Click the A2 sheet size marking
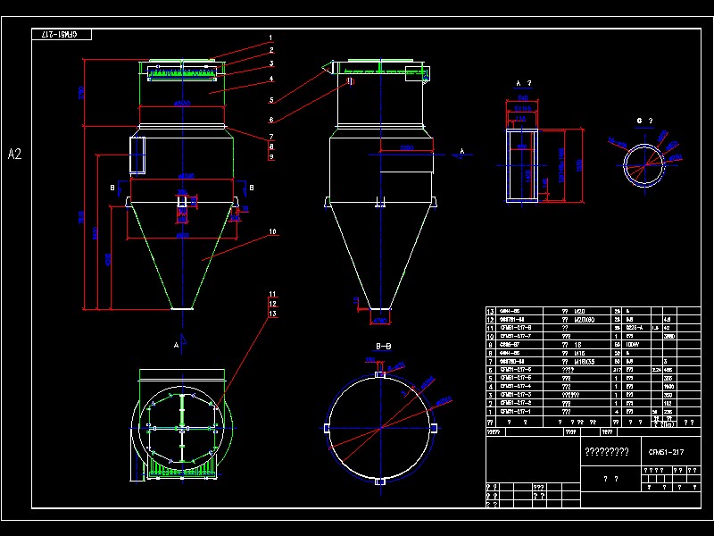The image size is (714, 536). (13, 154)
